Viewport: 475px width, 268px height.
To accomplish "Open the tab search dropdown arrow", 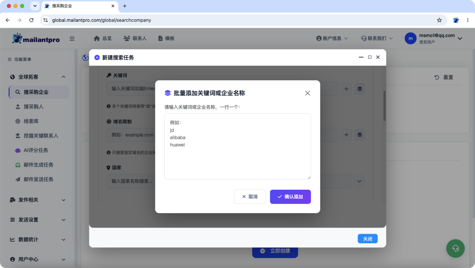I will tap(35, 6).
